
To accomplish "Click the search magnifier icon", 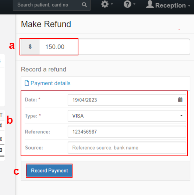I will 84,5.
